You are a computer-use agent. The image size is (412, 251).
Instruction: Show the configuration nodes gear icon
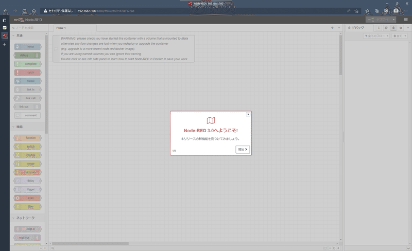[401, 28]
